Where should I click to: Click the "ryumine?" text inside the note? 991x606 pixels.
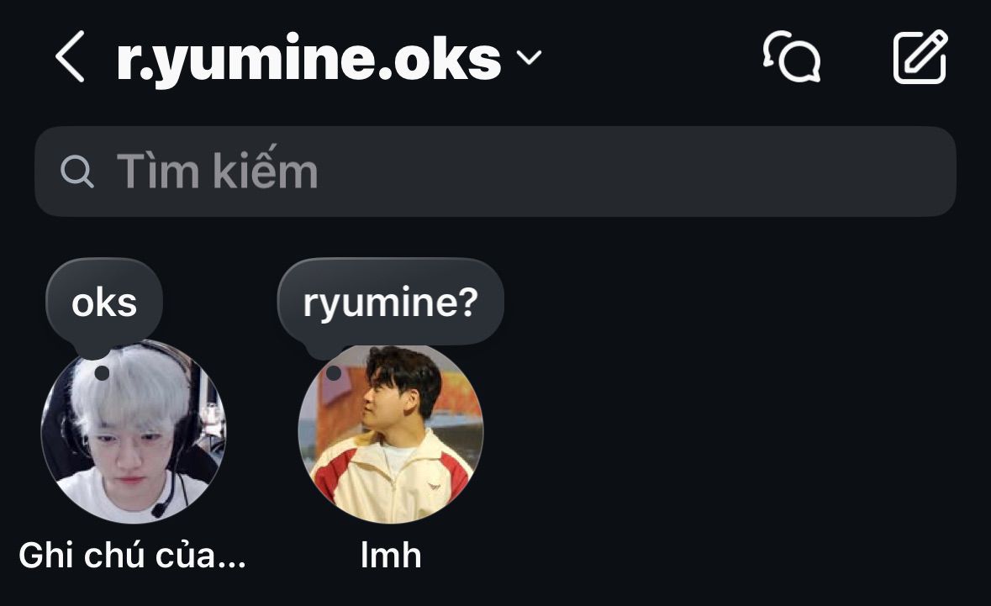pyautogui.click(x=391, y=303)
